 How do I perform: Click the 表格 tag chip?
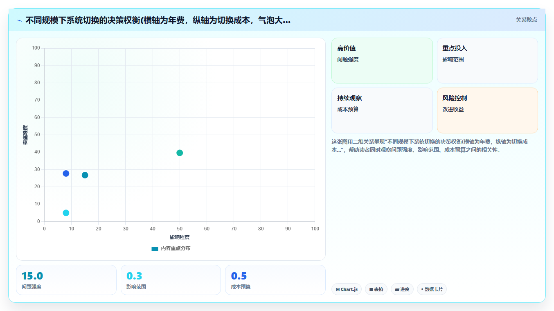376,289
